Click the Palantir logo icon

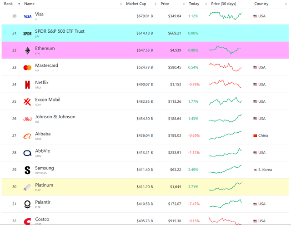click(27, 204)
